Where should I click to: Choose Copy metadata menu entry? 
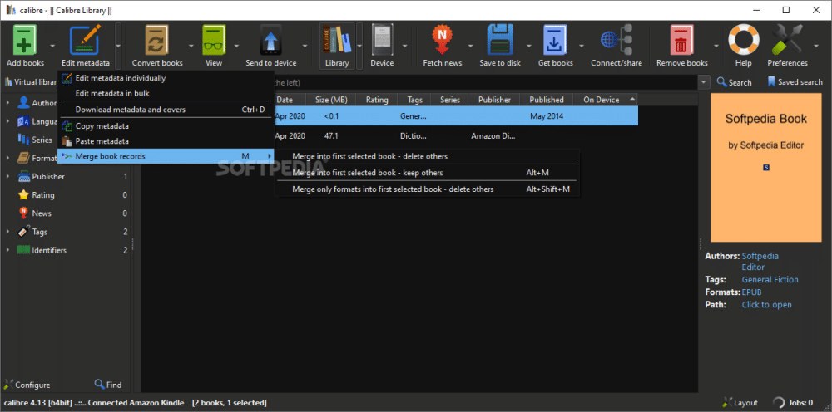point(165,126)
